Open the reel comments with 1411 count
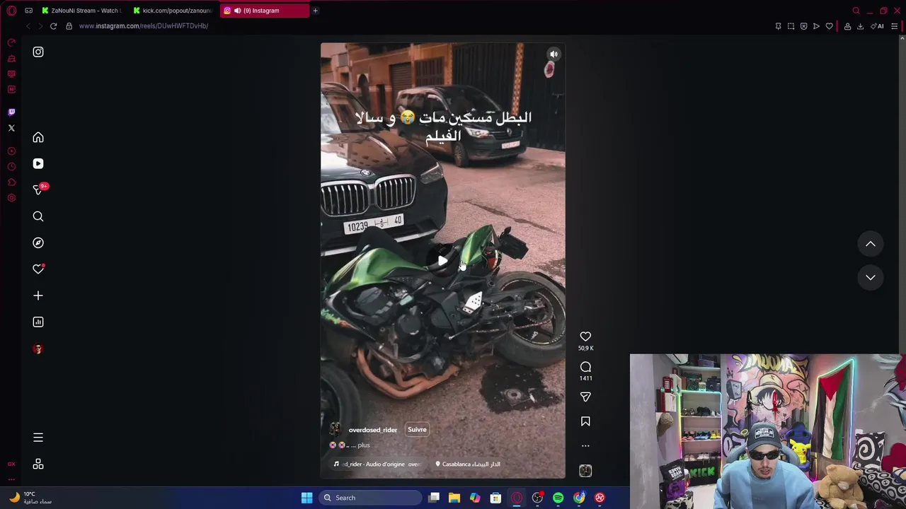Viewport: 906px width, 509px height. point(585,367)
